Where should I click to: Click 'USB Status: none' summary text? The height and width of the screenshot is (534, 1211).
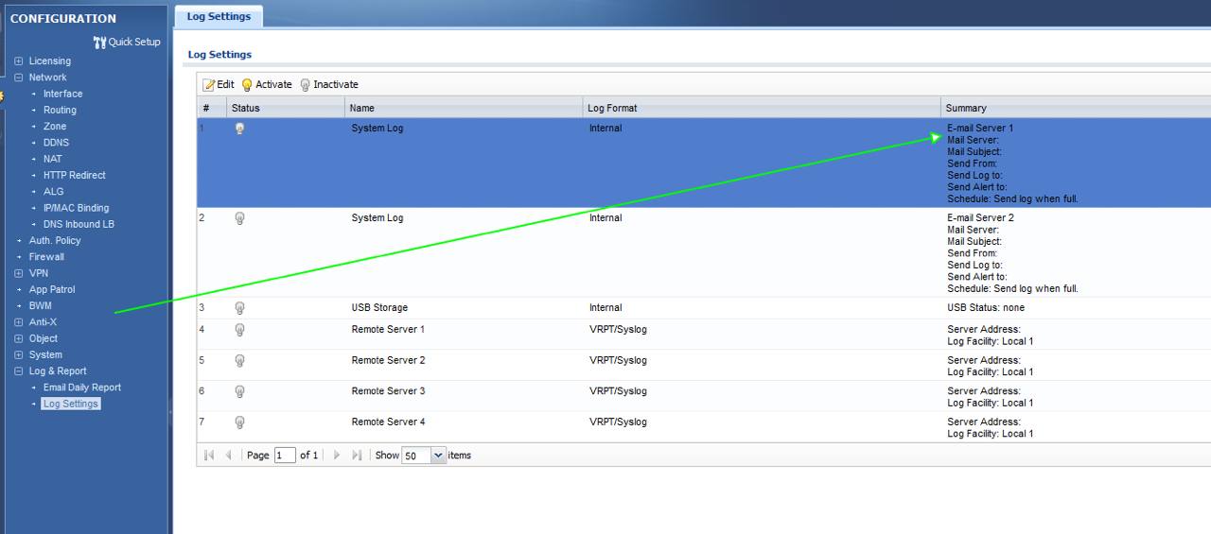(x=986, y=308)
